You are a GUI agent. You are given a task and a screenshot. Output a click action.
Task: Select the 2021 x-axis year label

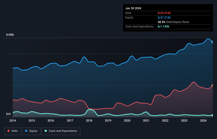point(146,121)
